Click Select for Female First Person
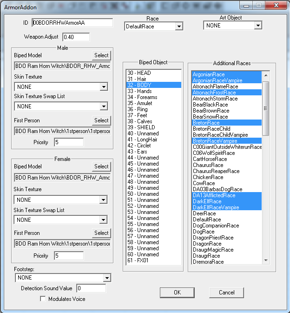 click(x=101, y=233)
